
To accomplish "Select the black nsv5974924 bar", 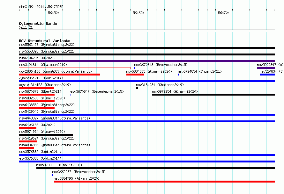I will click(46, 135).
